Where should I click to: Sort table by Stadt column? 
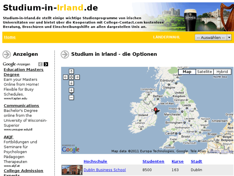(x=196, y=161)
